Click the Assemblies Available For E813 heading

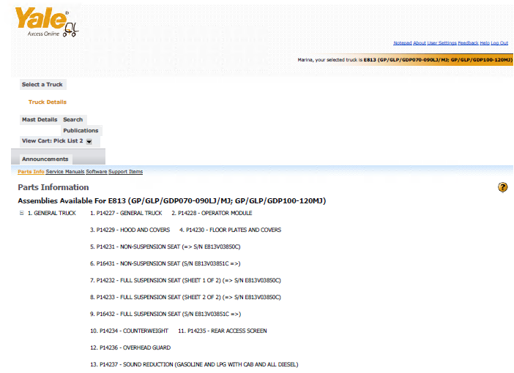(172, 200)
